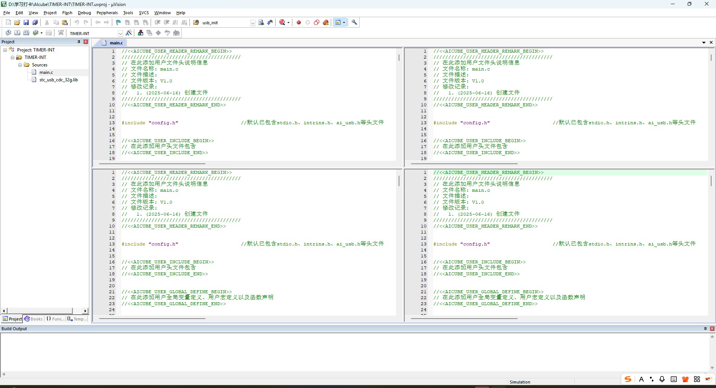Toggle bookmark with the blue flag icon
Viewport: 716px width, 388px height.
point(118,22)
